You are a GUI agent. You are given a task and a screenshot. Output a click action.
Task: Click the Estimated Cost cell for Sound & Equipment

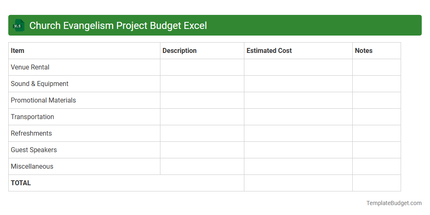(299, 84)
